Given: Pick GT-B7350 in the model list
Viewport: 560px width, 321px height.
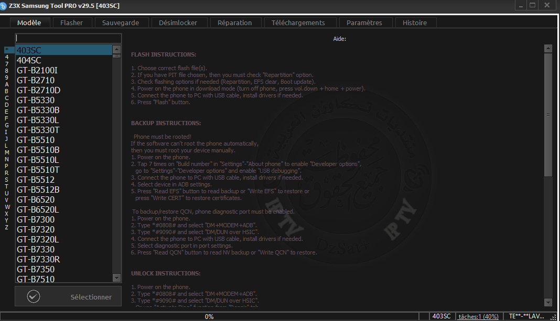Looking at the screenshot, I should point(63,270).
